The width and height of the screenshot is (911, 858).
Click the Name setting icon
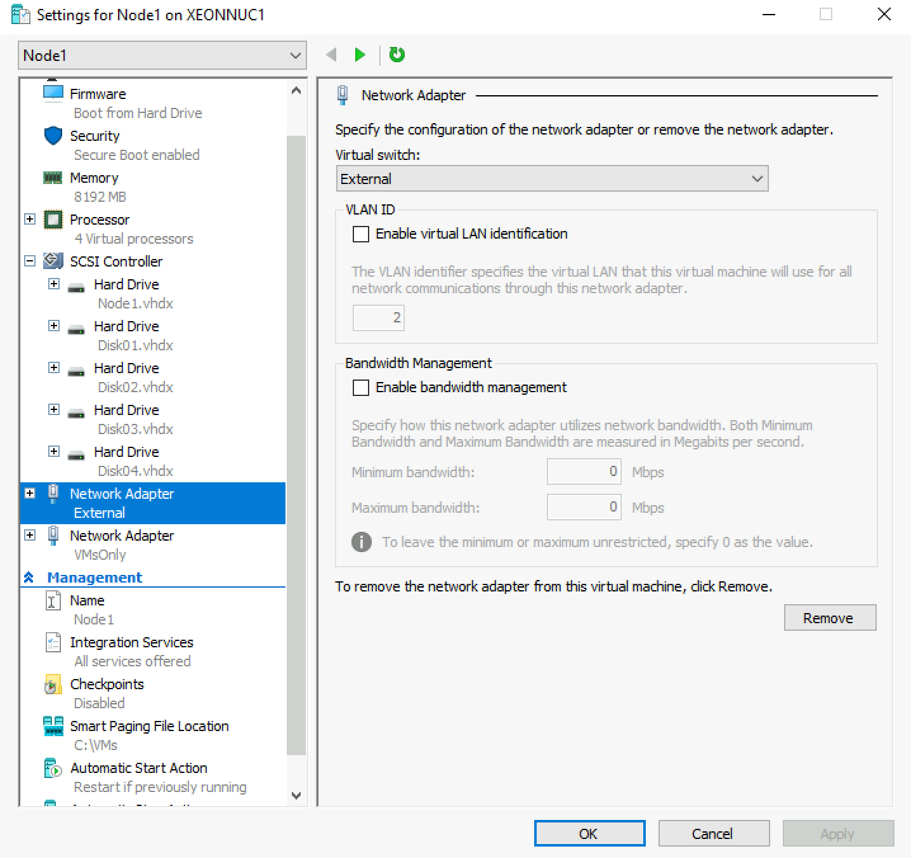(x=53, y=600)
